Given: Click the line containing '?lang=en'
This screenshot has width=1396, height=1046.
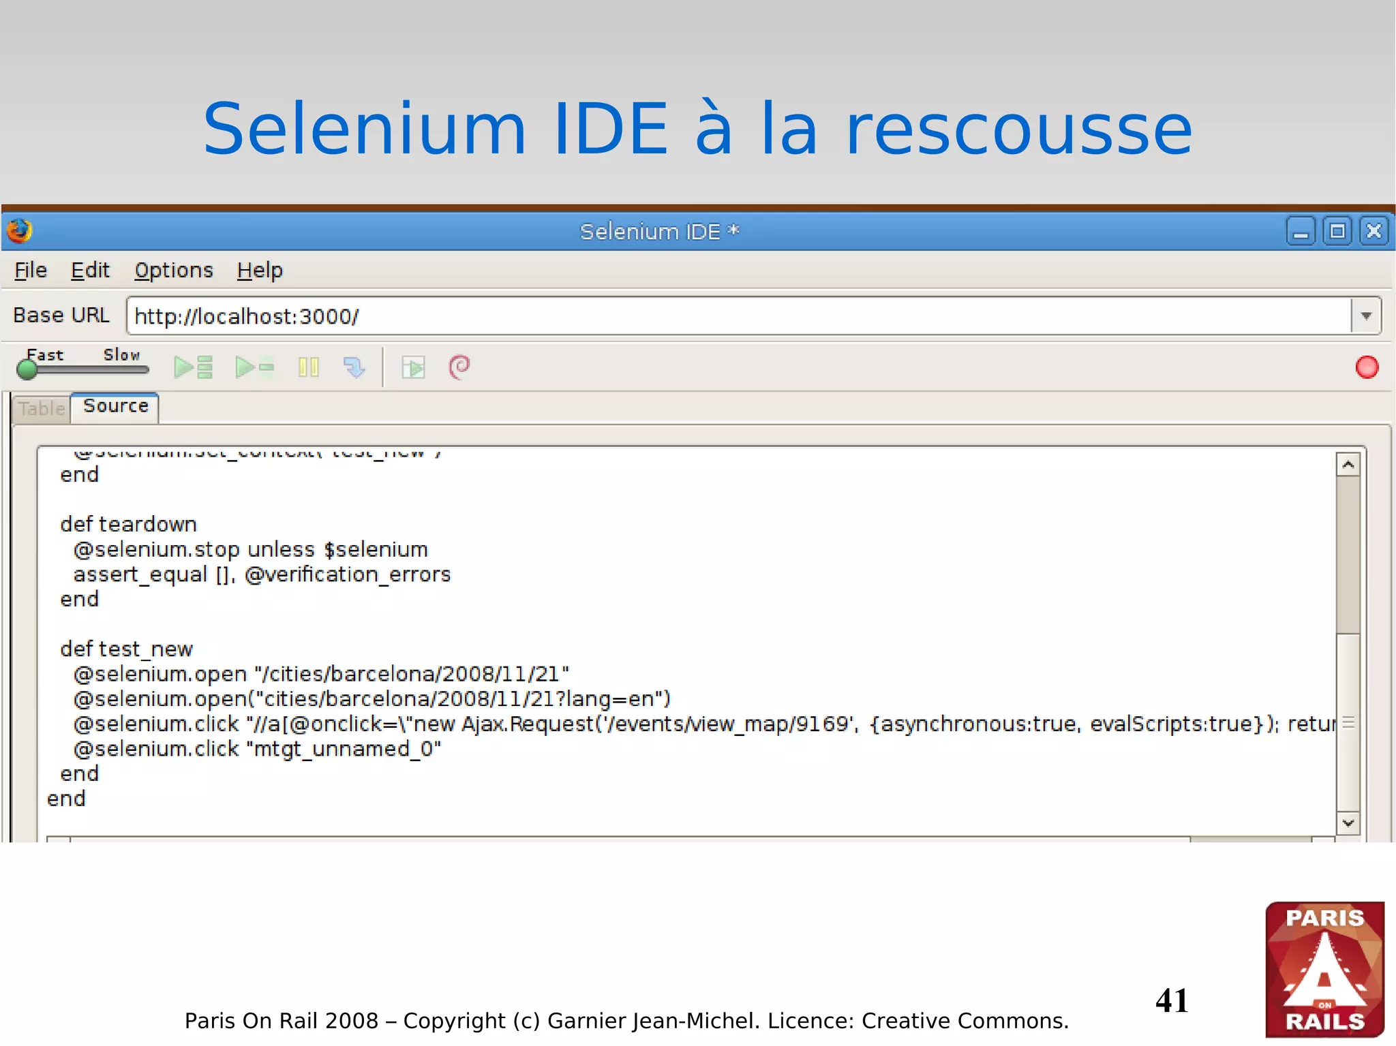Looking at the screenshot, I should [372, 699].
